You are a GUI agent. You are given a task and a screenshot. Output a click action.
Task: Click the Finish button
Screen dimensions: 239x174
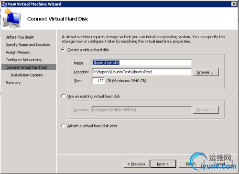click(x=191, y=164)
